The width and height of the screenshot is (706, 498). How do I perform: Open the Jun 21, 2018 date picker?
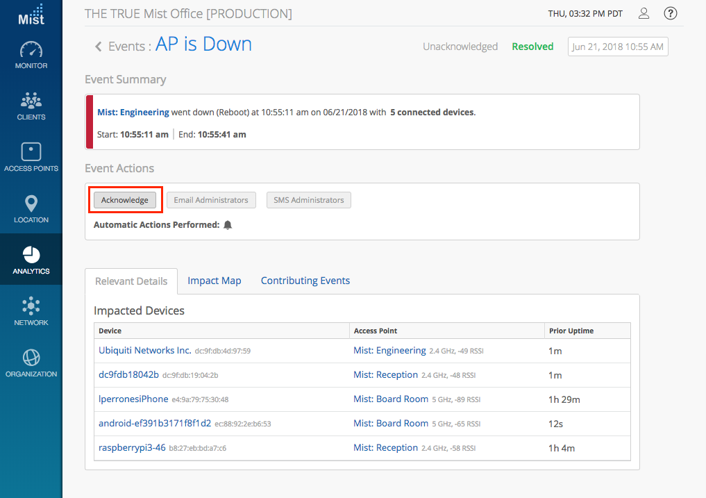point(618,47)
